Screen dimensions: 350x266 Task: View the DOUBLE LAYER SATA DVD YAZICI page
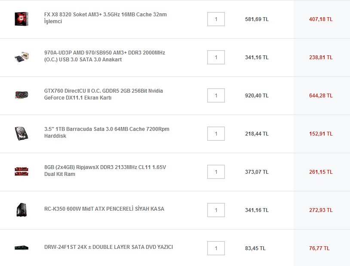pos(108,247)
